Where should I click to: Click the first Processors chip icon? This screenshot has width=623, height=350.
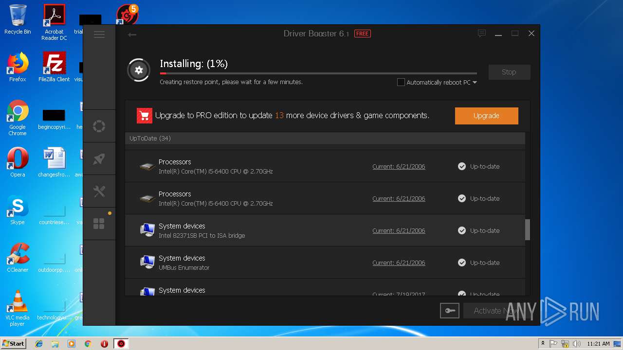(147, 167)
